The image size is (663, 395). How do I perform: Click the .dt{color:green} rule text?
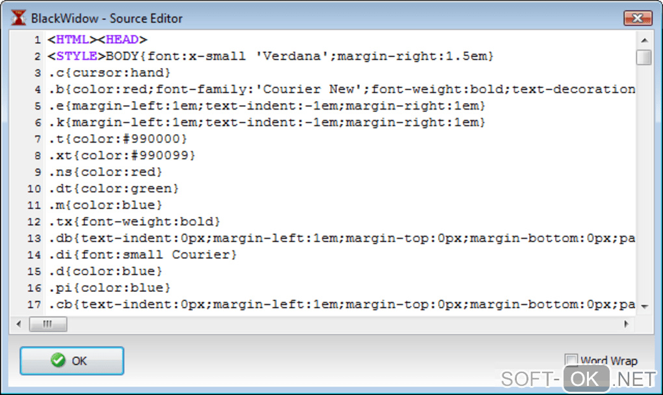coord(113,189)
